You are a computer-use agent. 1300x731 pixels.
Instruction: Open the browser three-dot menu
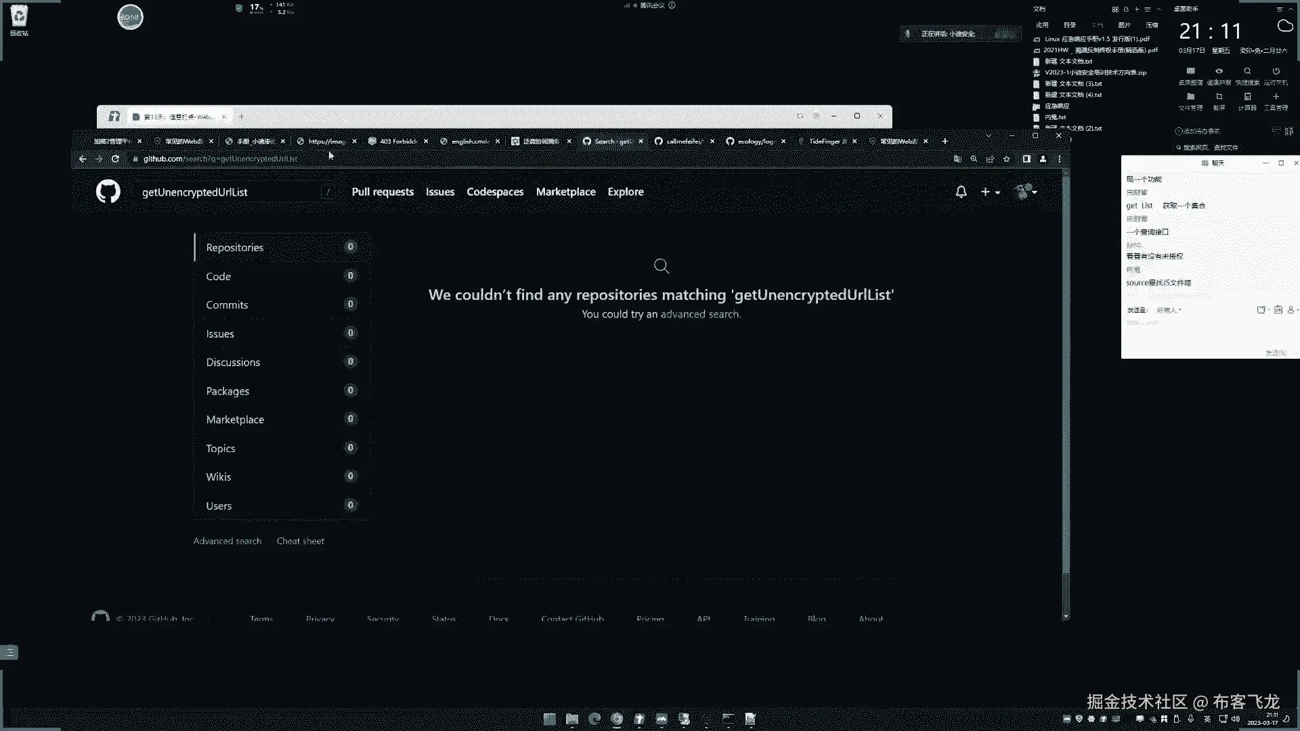1060,159
